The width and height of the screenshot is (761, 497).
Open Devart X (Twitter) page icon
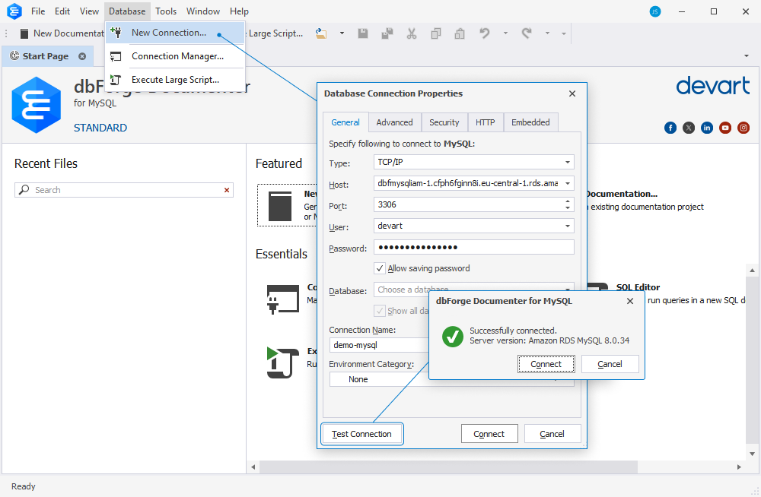(x=689, y=128)
